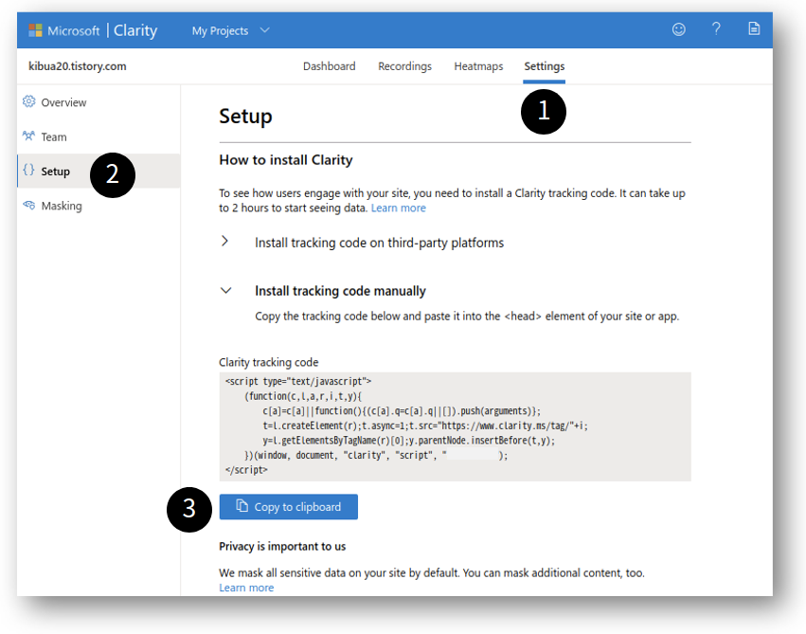
Task: Switch to the Dashboard tab
Action: coord(329,66)
